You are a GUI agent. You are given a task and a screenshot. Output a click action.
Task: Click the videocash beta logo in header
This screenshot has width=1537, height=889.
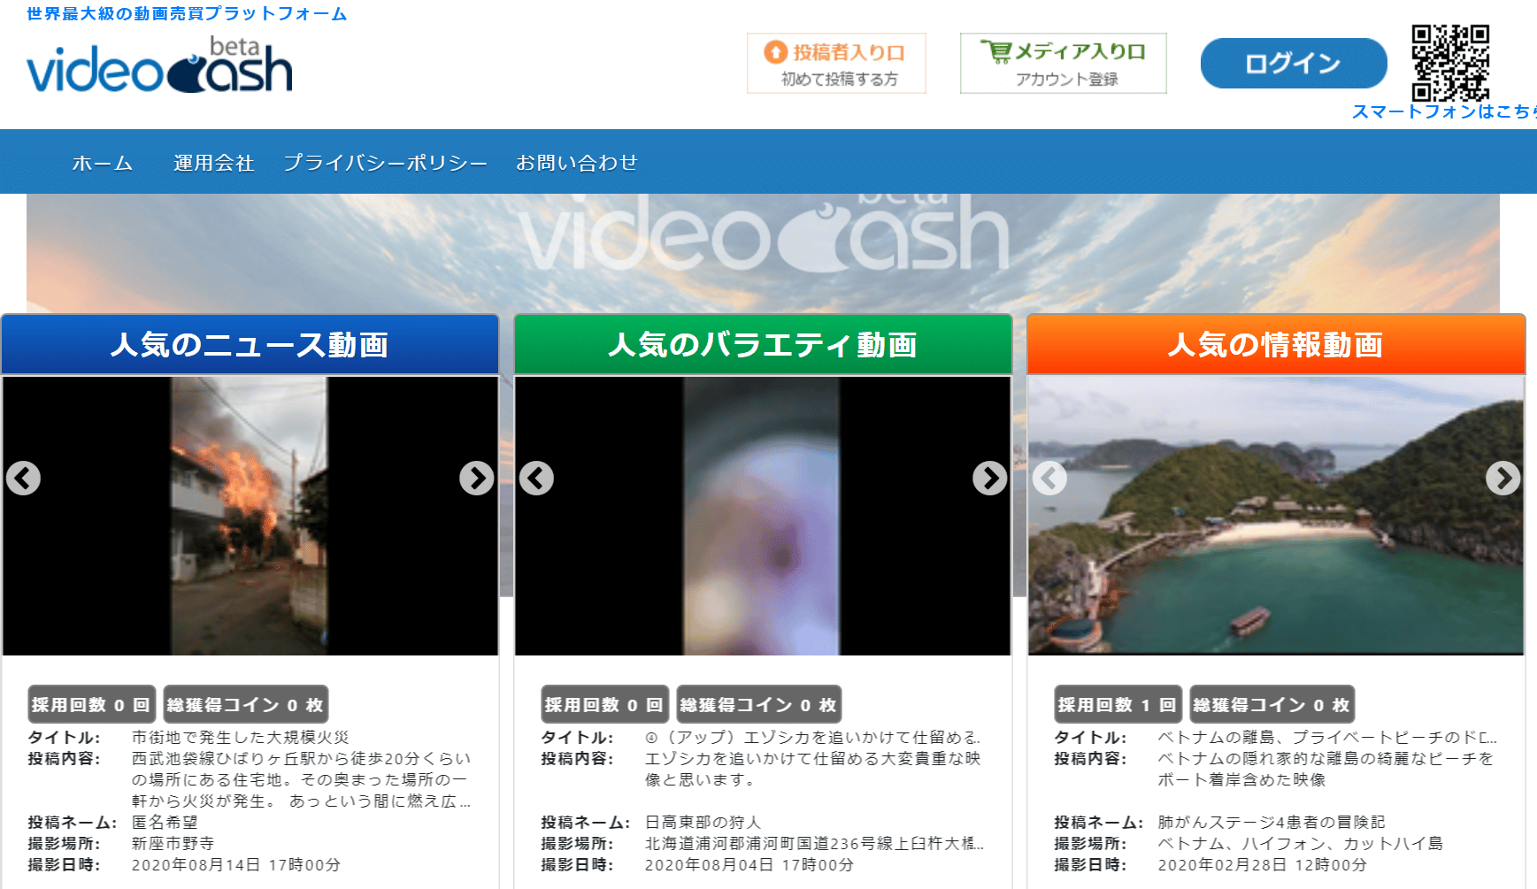tap(159, 65)
